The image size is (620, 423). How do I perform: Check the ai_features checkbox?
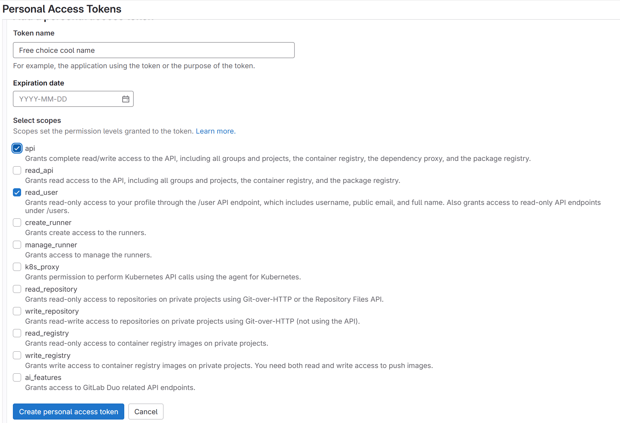coord(17,377)
